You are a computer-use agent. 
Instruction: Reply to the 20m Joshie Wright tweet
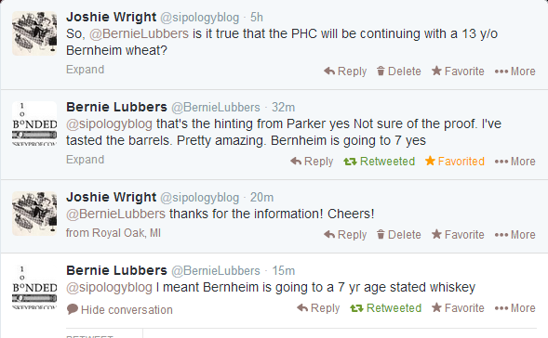pyautogui.click(x=345, y=234)
